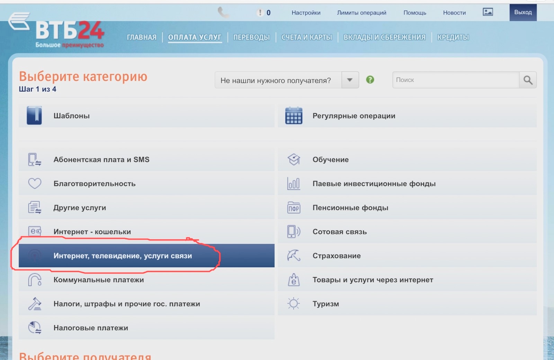Click the Благотворительность heart icon
This screenshot has height=360, width=554.
[34, 183]
